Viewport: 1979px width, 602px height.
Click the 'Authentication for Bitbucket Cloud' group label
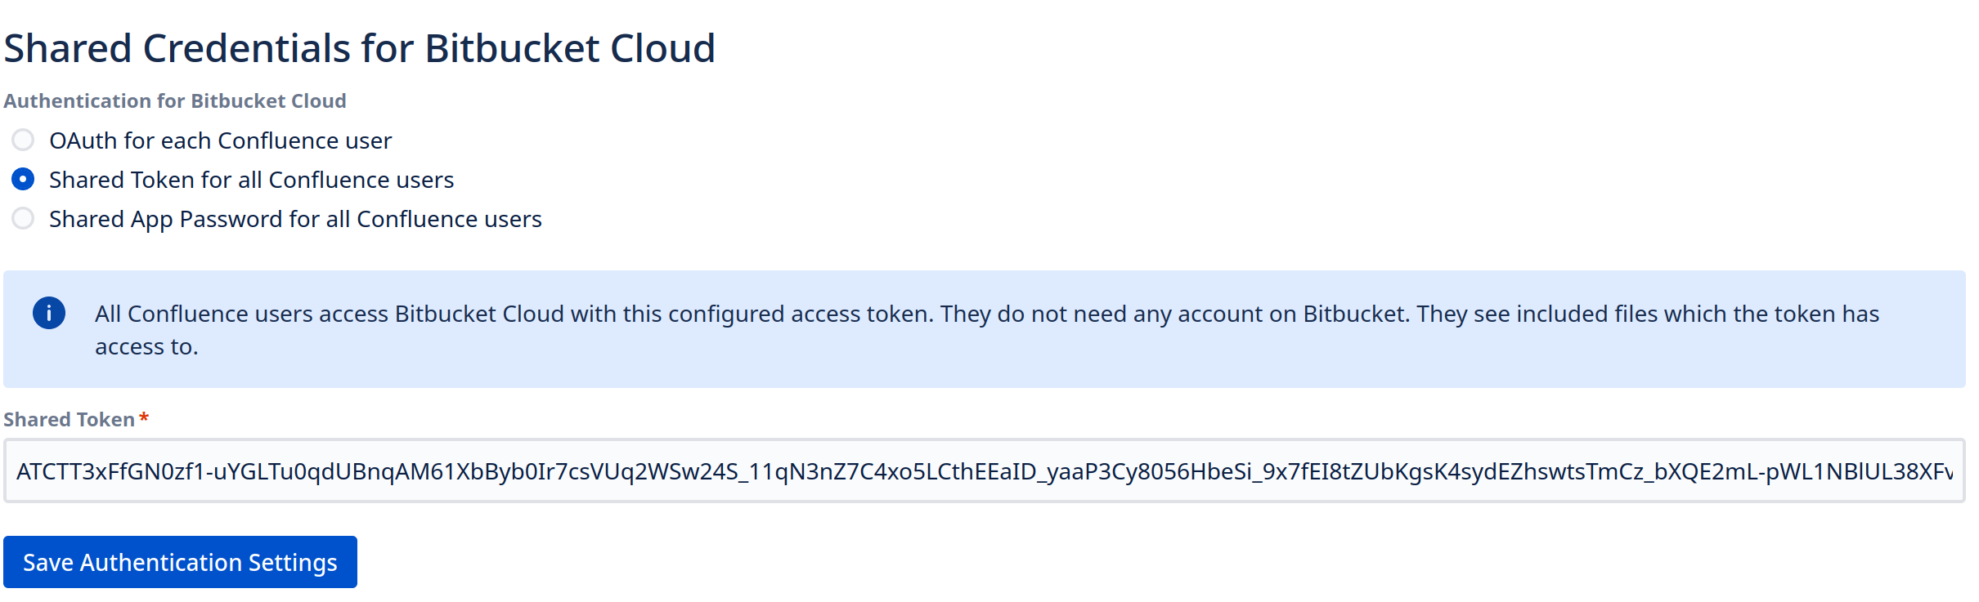tap(175, 100)
